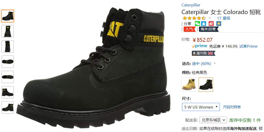Click the red 人气 badge
The image size is (264, 132).
pos(190,29)
